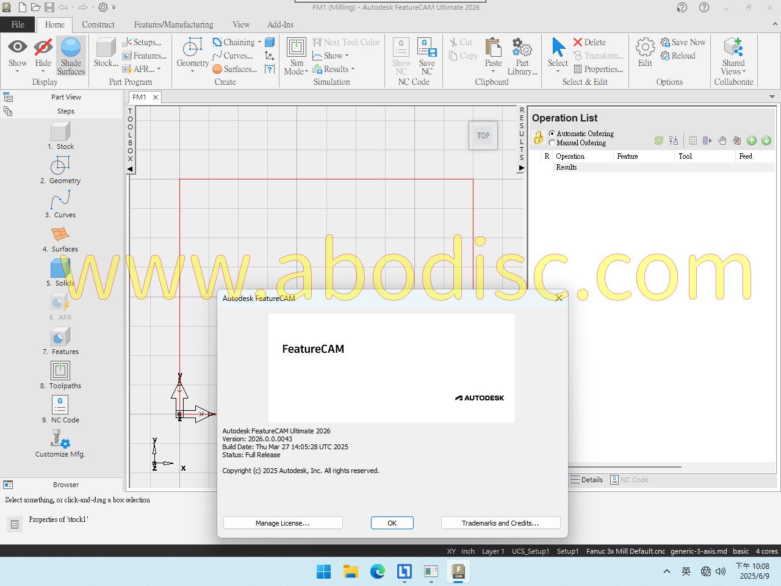The width and height of the screenshot is (781, 586).
Task: Select the Solids step in Steps panel
Action: (60, 272)
